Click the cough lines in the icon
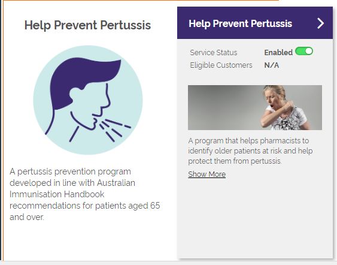 [115, 130]
